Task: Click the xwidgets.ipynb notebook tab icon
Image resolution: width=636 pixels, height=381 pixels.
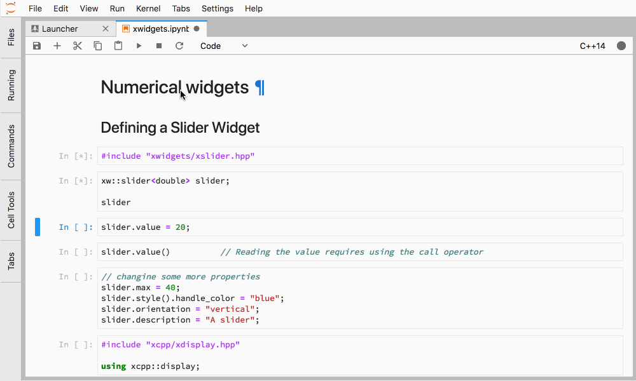Action: pos(126,29)
